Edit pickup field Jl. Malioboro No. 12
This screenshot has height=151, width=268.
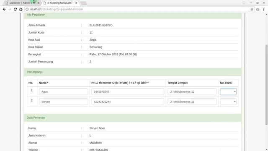point(192,91)
